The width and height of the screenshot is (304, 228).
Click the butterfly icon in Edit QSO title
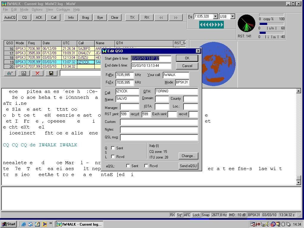104,51
